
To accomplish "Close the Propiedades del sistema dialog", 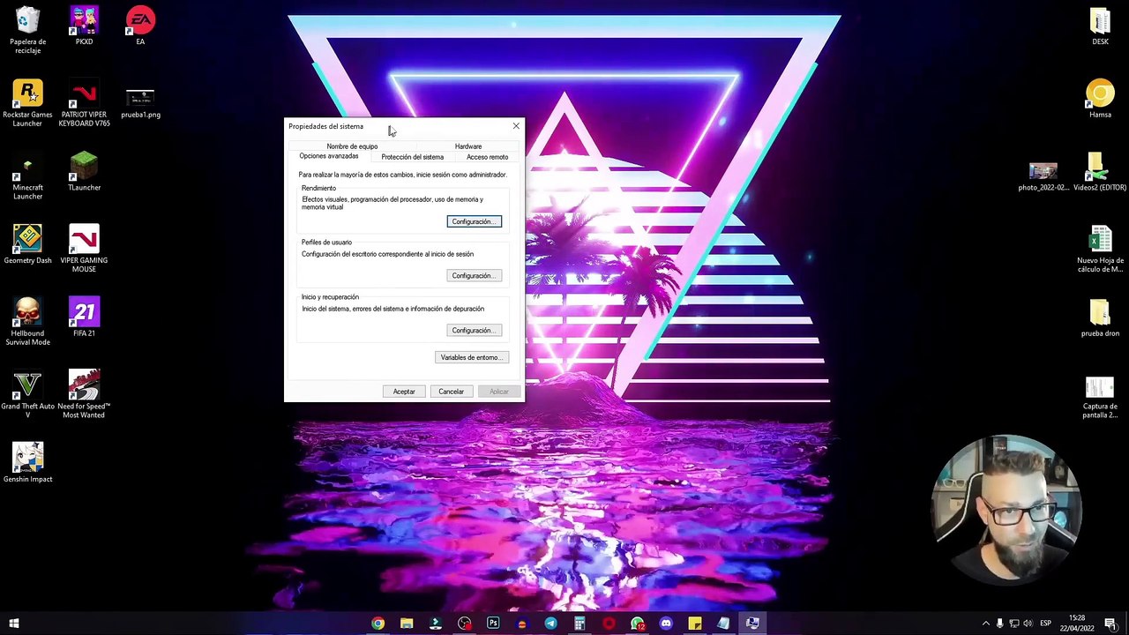I will [516, 126].
